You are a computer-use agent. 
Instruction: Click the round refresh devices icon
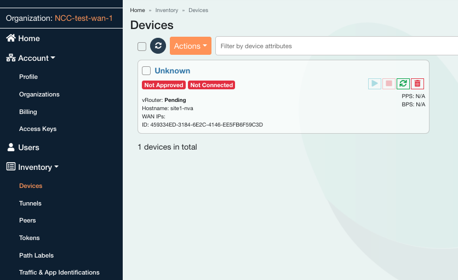pos(158,46)
